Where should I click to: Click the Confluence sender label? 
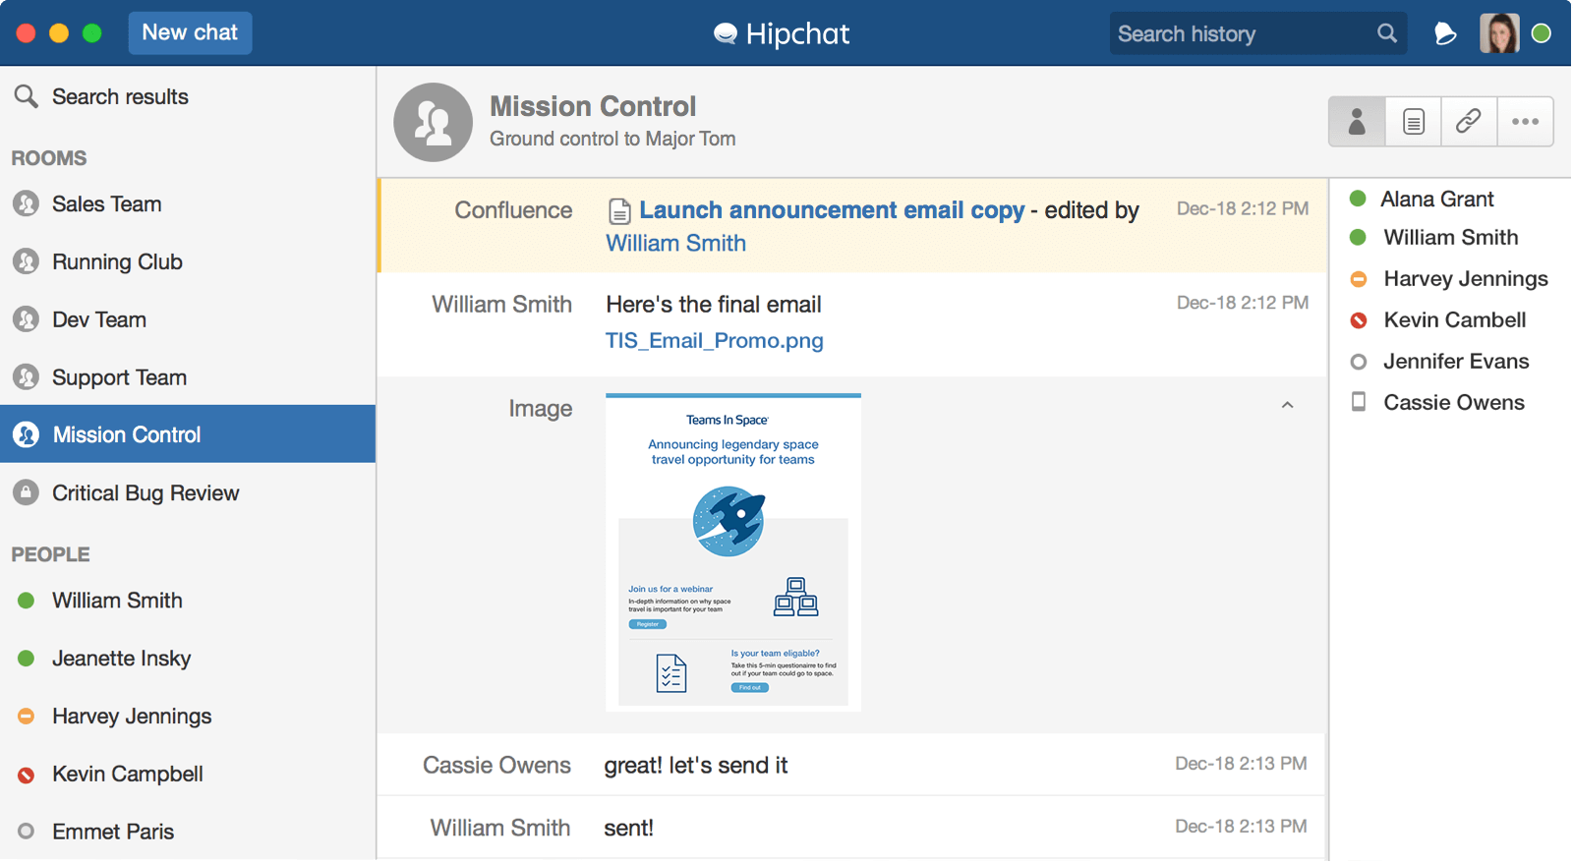tap(513, 210)
